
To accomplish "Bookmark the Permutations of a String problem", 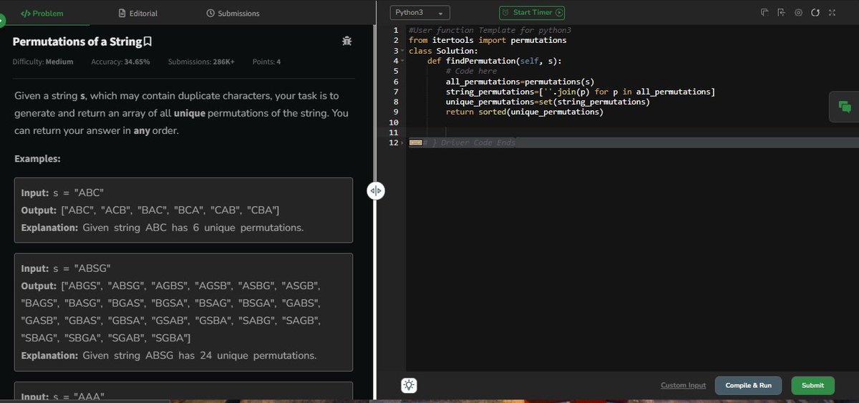I will coord(147,42).
